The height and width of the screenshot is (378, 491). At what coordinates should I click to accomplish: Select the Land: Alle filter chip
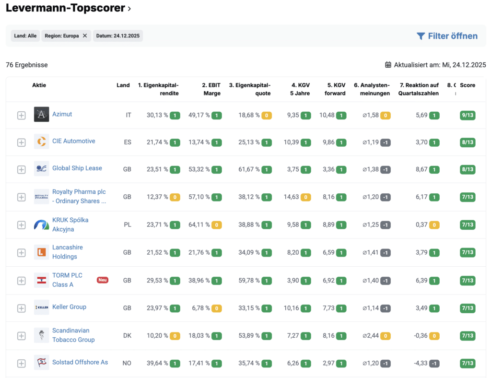25,36
